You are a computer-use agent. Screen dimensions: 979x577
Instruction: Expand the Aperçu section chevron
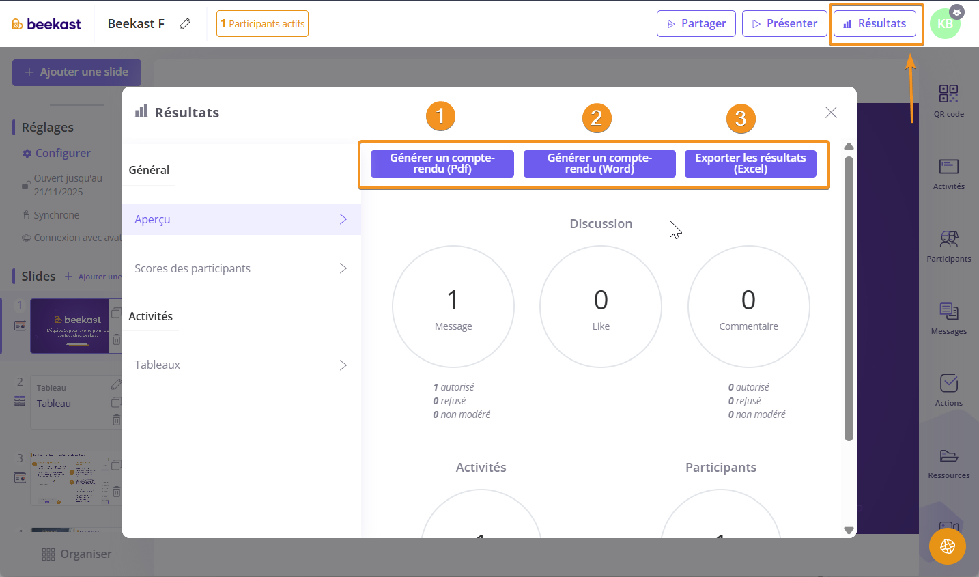(343, 219)
